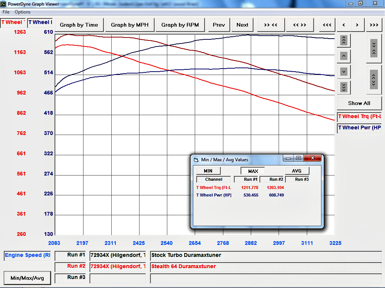Select the blue T Wheel axis tab
This screenshot has height=288, width=385.
(x=40, y=22)
